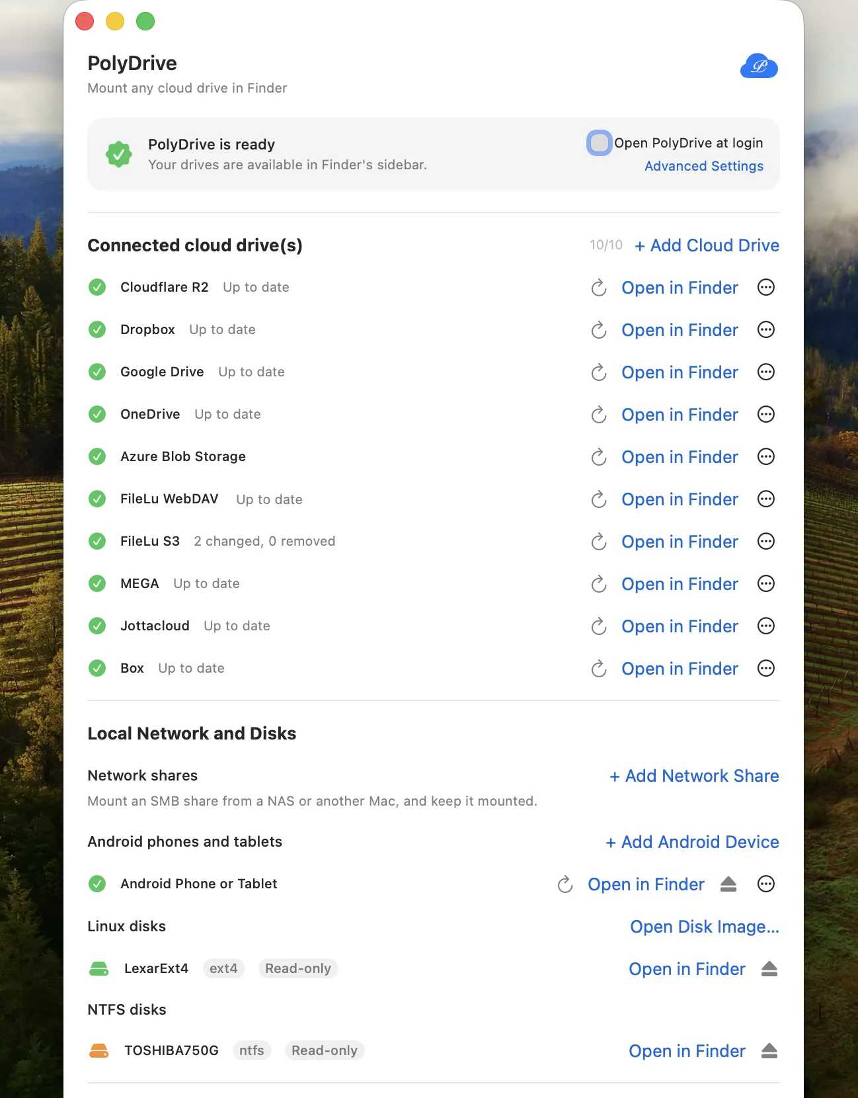This screenshot has width=858, height=1098.
Task: Click LexarExt4 Read-only badge
Action: (298, 968)
